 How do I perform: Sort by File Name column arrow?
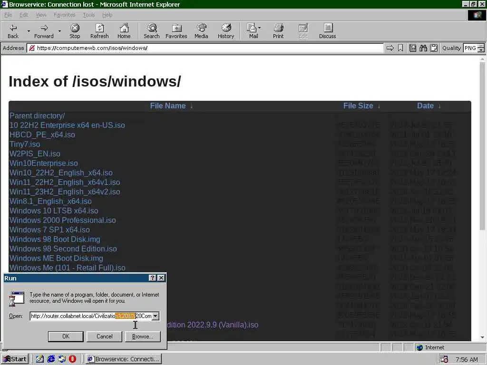pyautogui.click(x=191, y=106)
